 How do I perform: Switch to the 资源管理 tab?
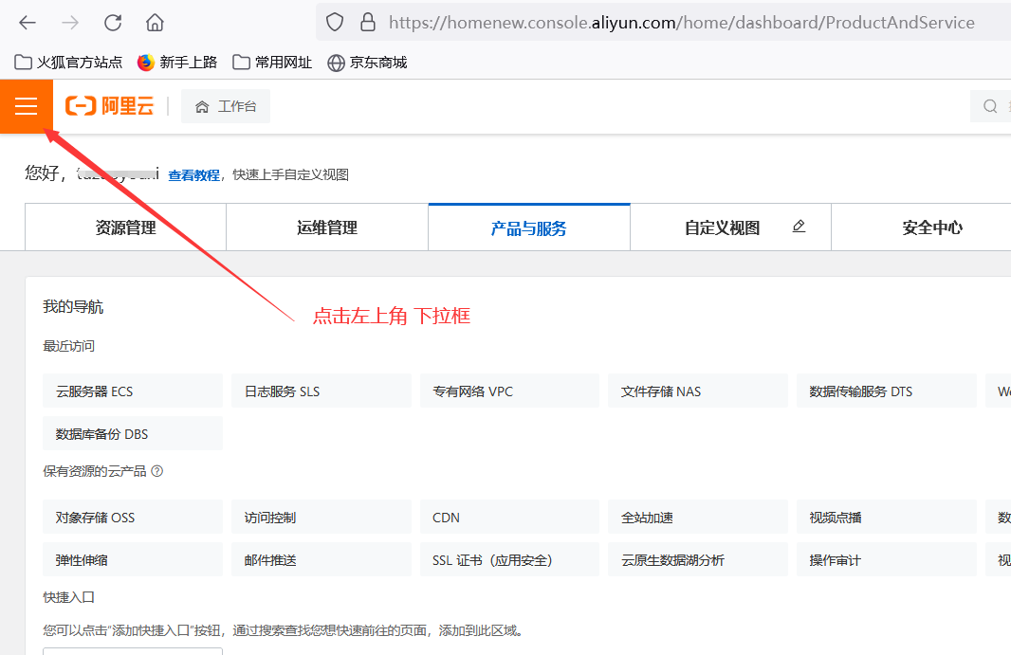pos(126,227)
